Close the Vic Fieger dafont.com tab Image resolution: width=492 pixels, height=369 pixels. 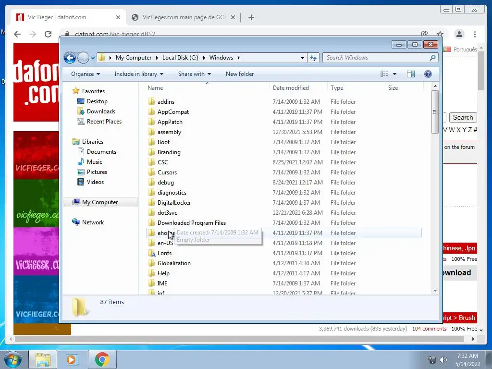point(118,18)
